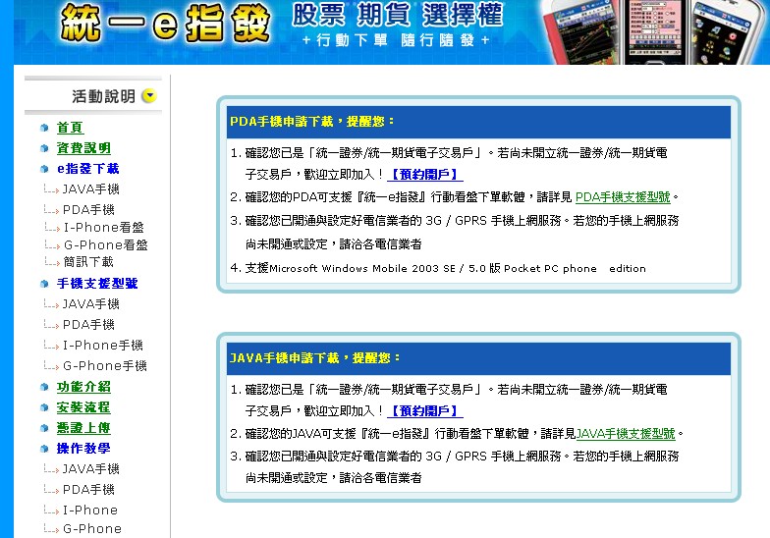Viewport: 770px width, 538px height.
Task: Click the bullet icon beside 資費說明
Action: coord(44,148)
